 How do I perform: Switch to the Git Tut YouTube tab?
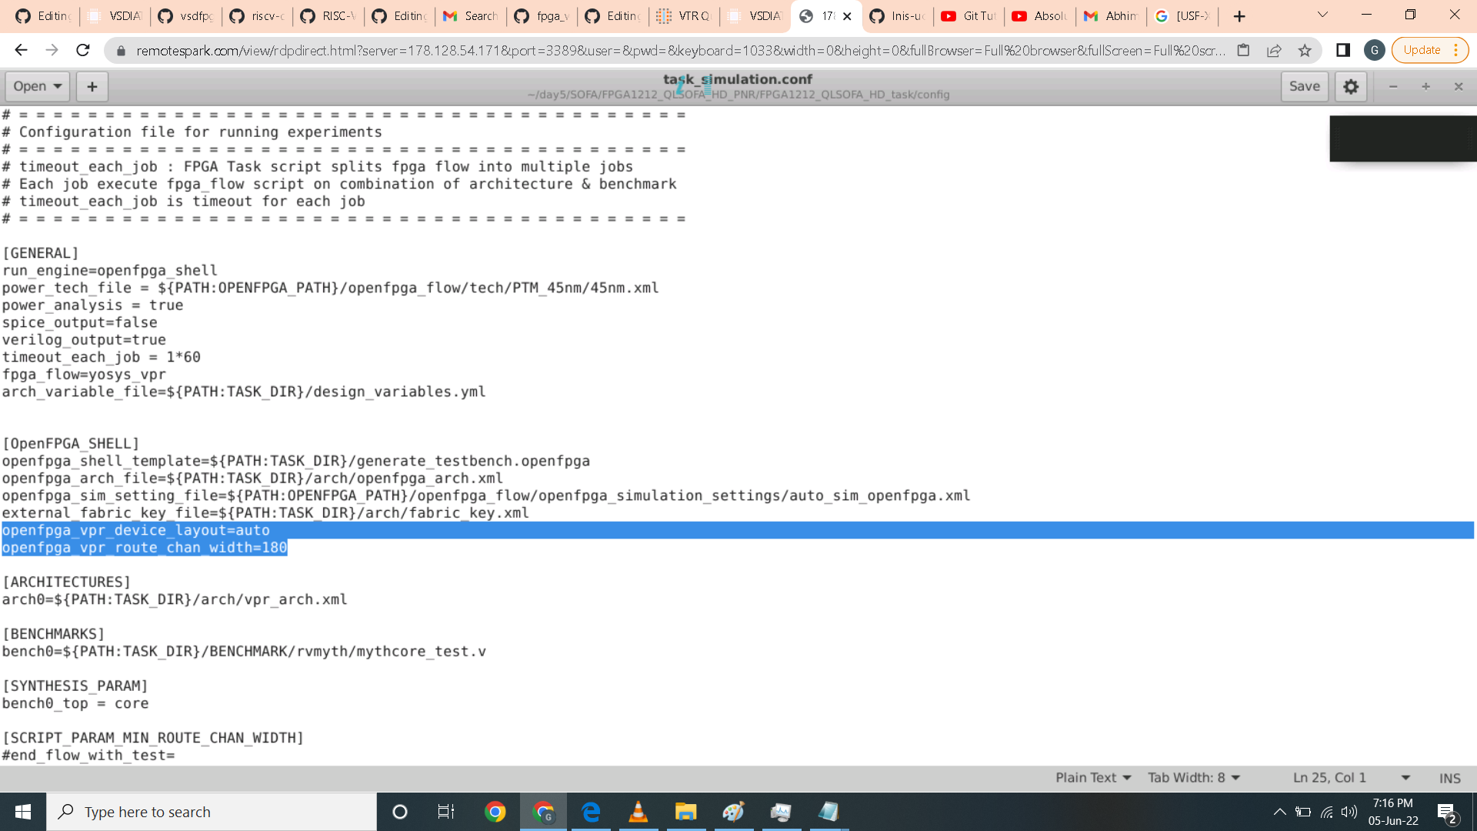(x=969, y=16)
